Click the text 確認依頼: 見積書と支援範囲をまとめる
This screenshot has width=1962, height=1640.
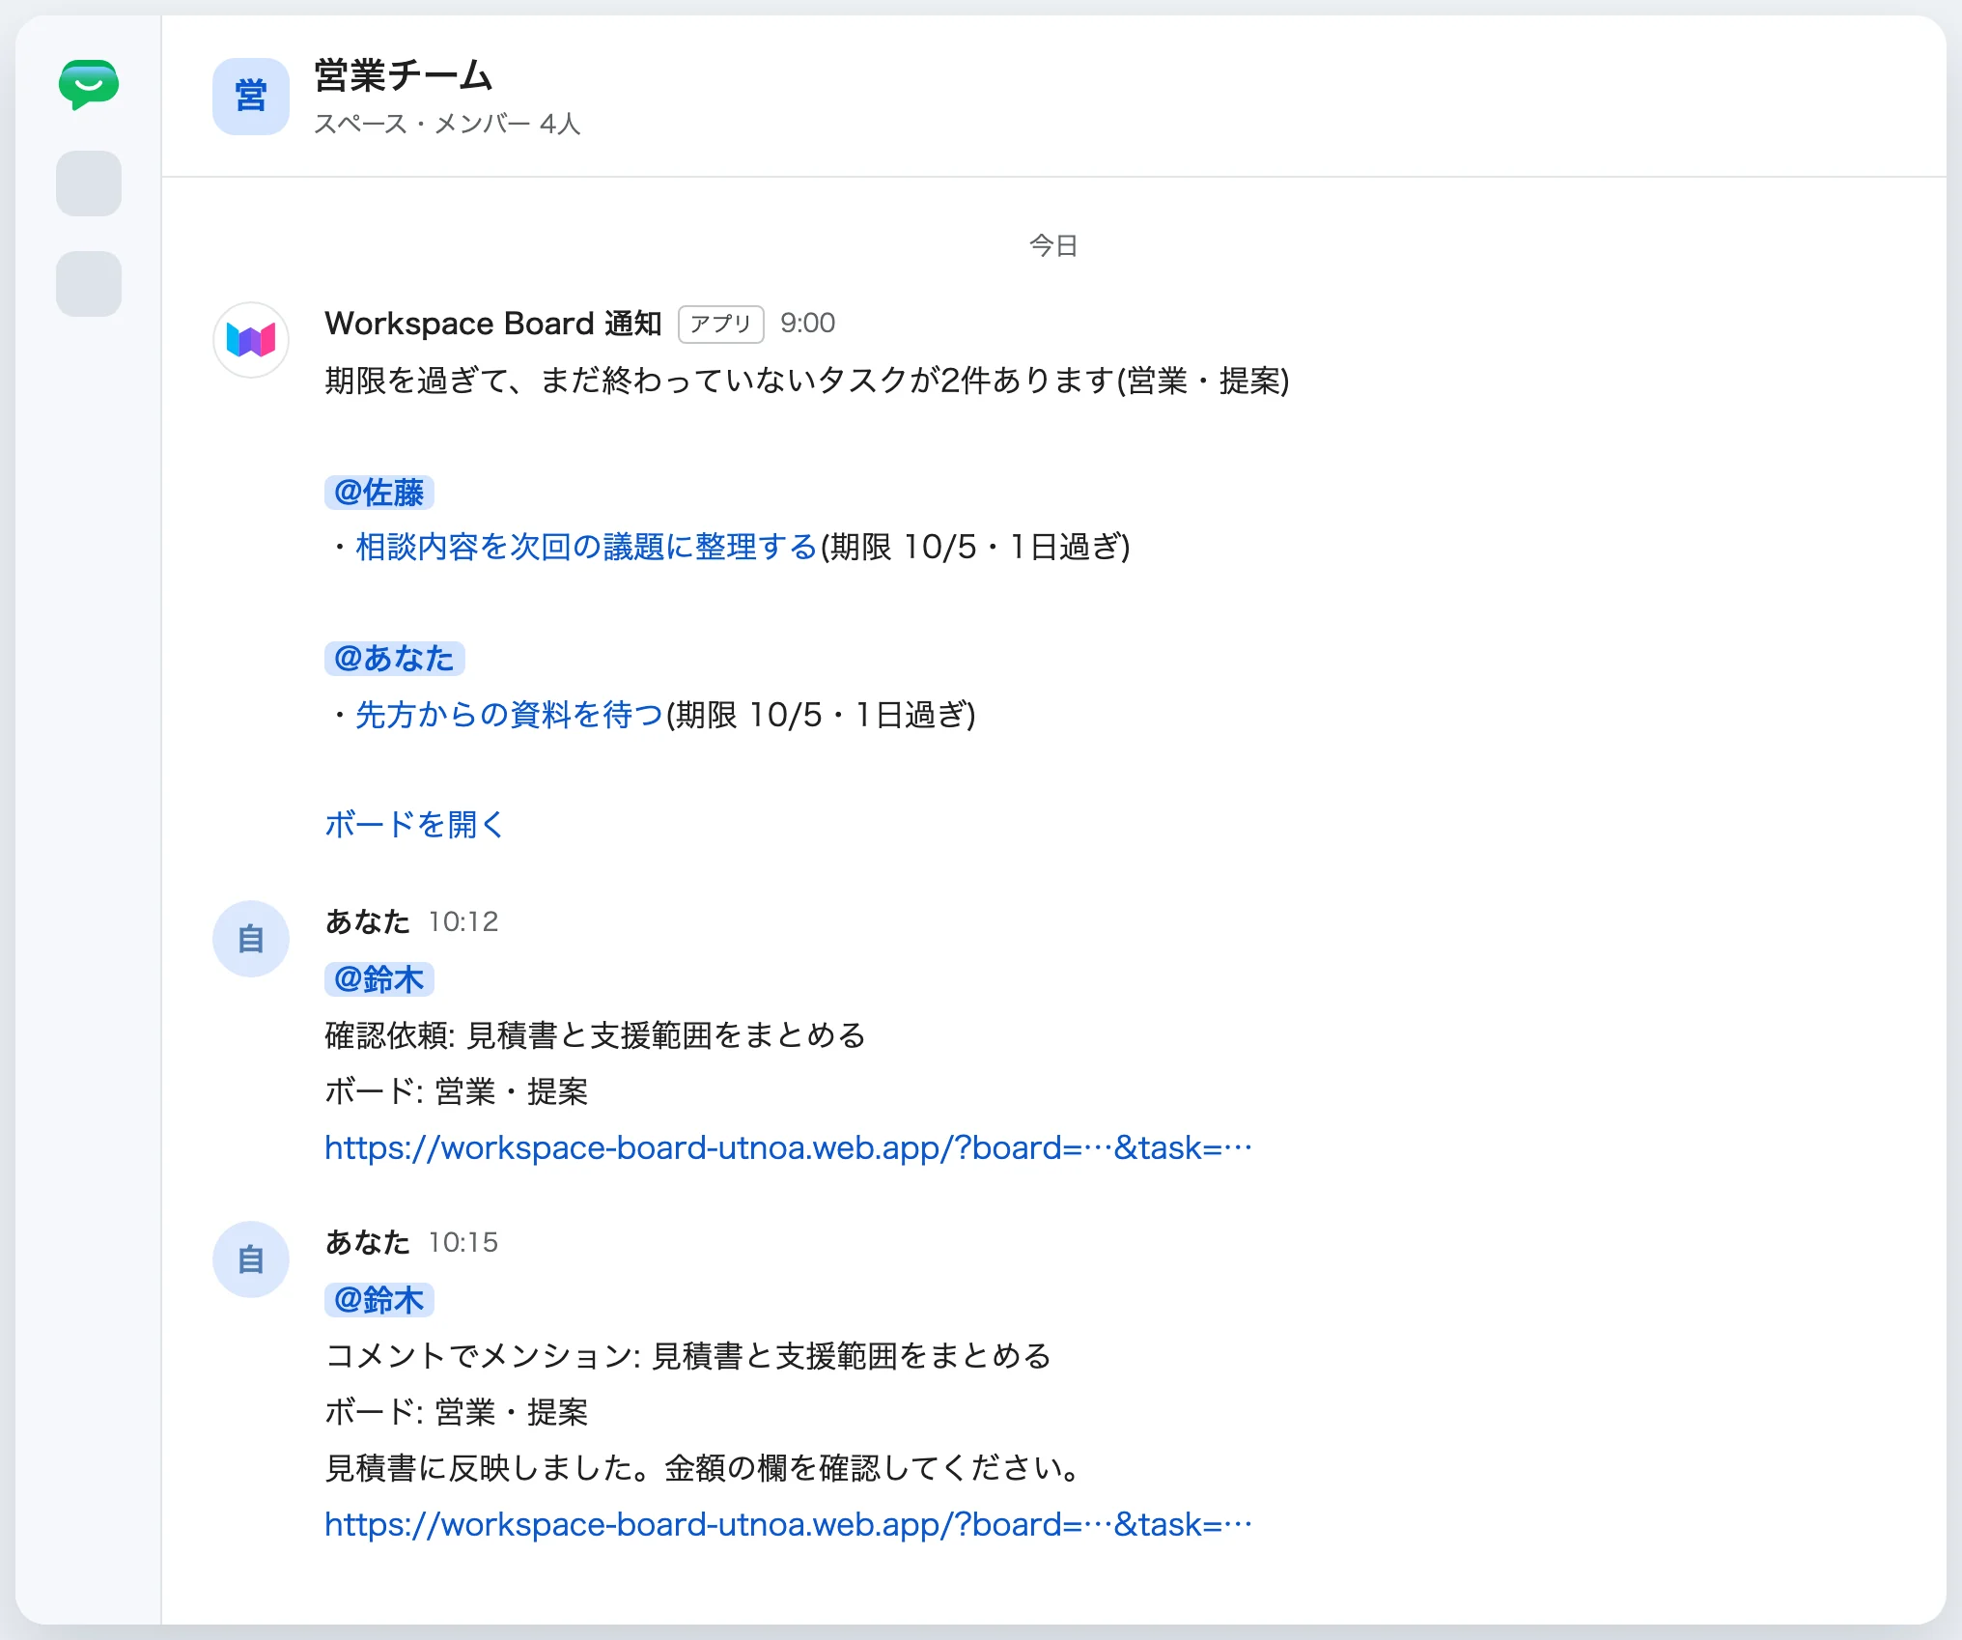[x=596, y=1035]
